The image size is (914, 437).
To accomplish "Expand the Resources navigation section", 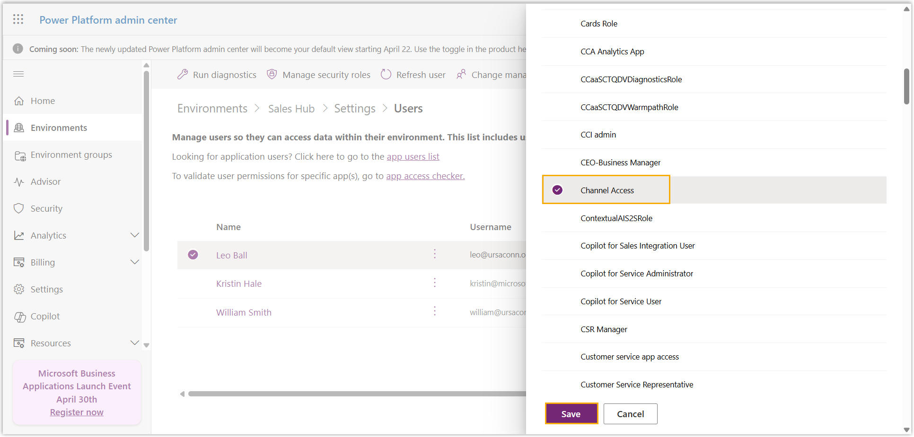I will 134,343.
